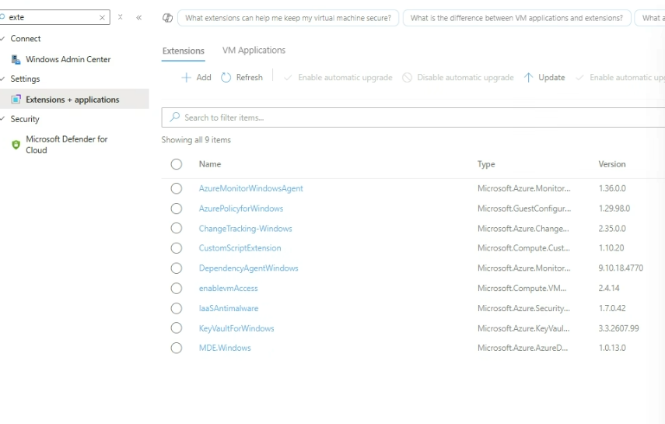Viewport: 665px width, 424px height.
Task: Click the Extensions + applications icon
Action: point(16,100)
